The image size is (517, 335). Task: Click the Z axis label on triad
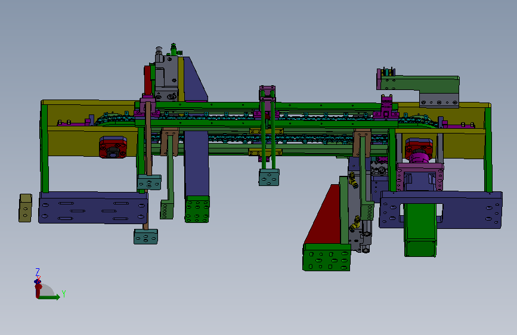[x=37, y=272]
